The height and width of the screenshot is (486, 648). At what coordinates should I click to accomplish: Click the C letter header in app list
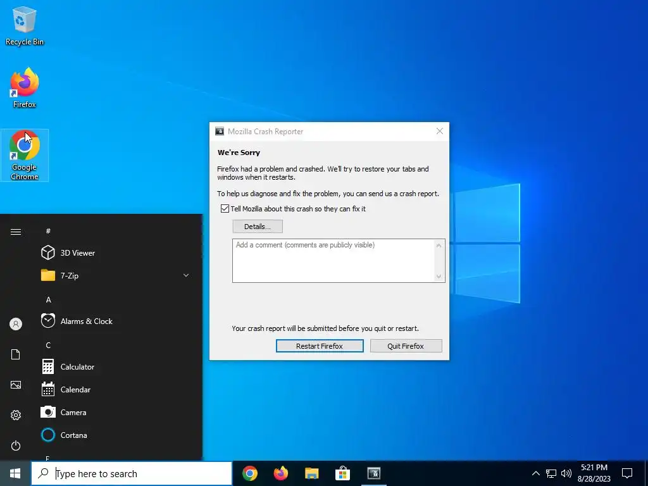(48, 345)
